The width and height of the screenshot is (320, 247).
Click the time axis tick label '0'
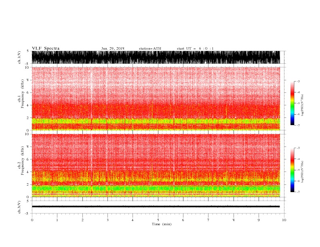tap(32, 220)
